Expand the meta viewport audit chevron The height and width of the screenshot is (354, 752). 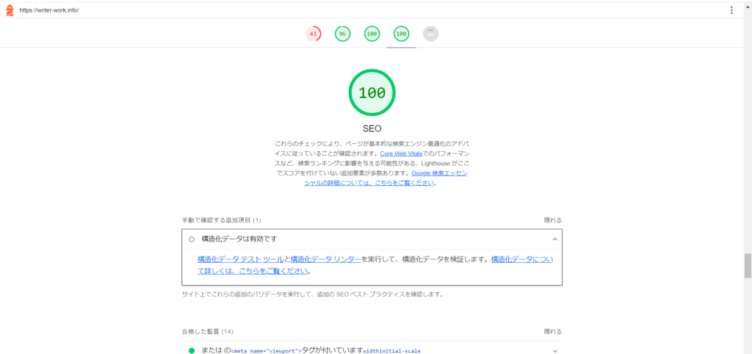(x=554, y=350)
